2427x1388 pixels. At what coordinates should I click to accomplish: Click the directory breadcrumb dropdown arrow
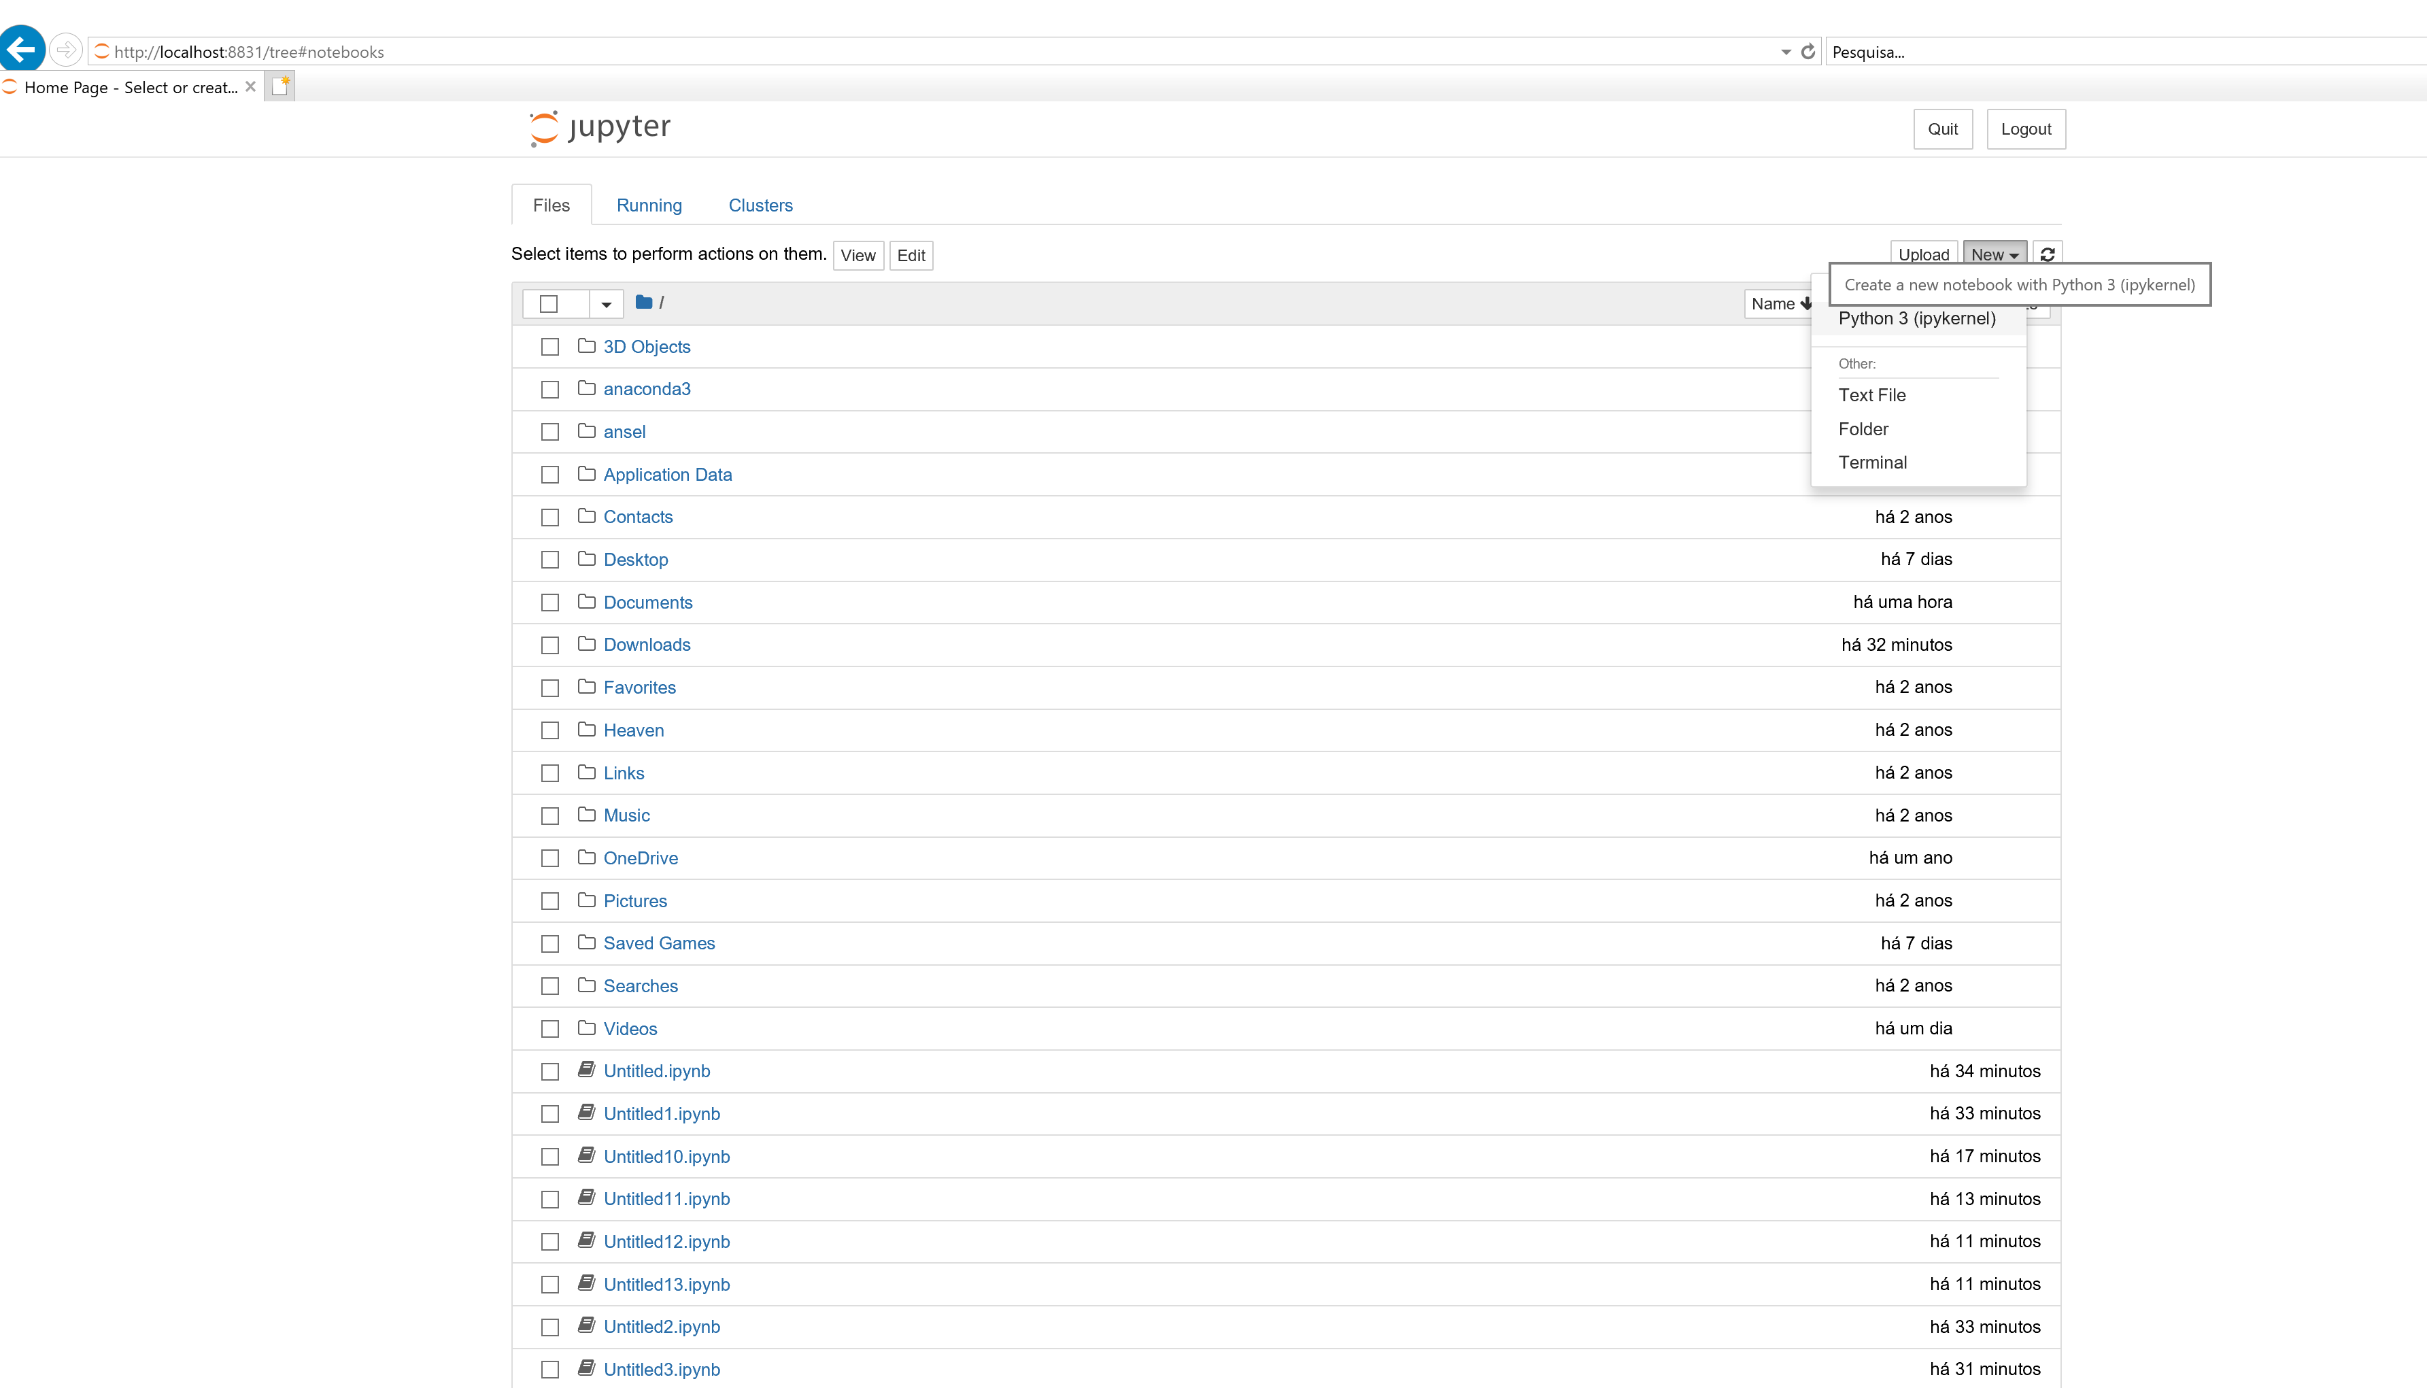(x=605, y=303)
